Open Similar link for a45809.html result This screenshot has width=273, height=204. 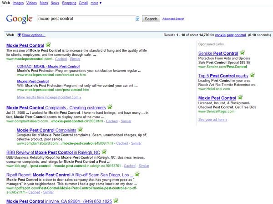coord(136,143)
